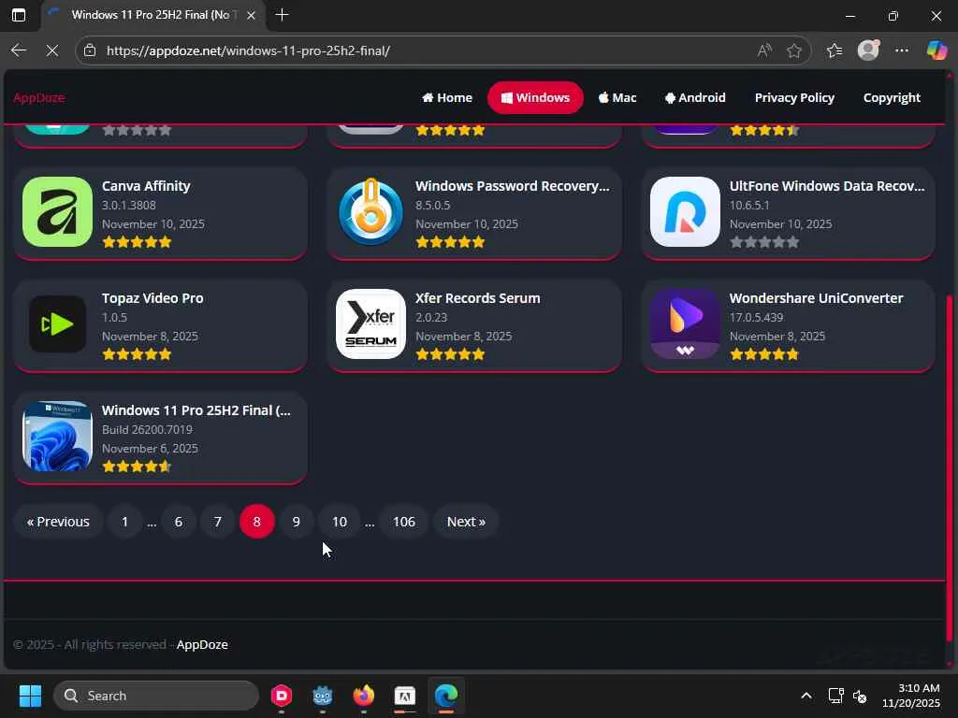This screenshot has width=958, height=718.
Task: Open the Wondershare UniConverter icon
Action: point(685,324)
